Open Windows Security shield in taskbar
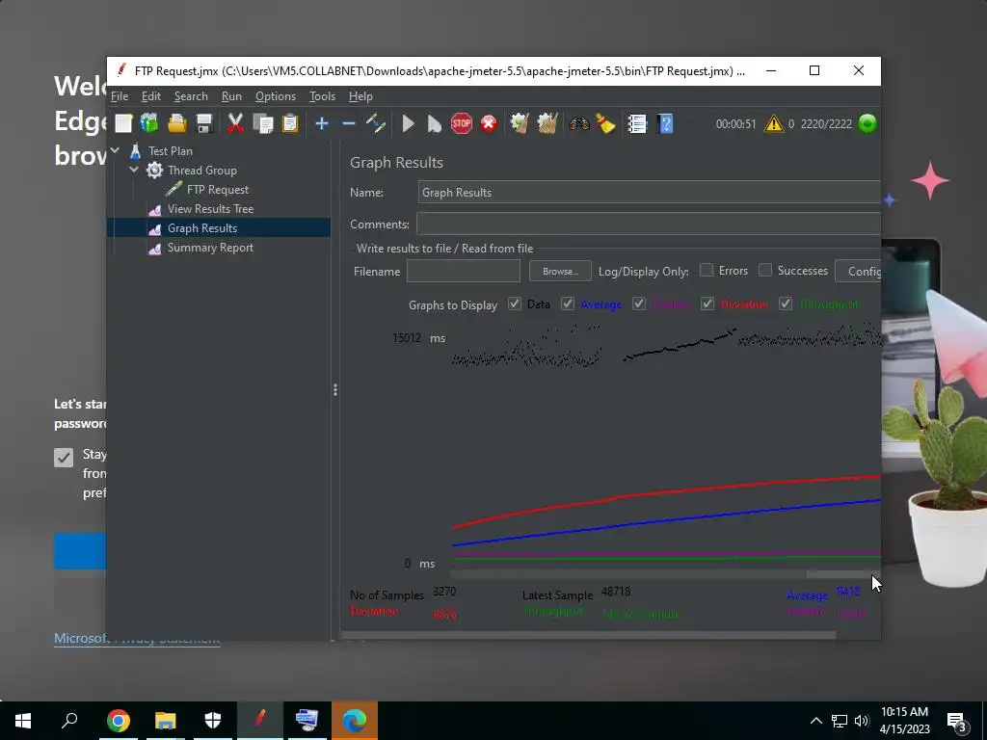This screenshot has width=987, height=740. pyautogui.click(x=213, y=721)
